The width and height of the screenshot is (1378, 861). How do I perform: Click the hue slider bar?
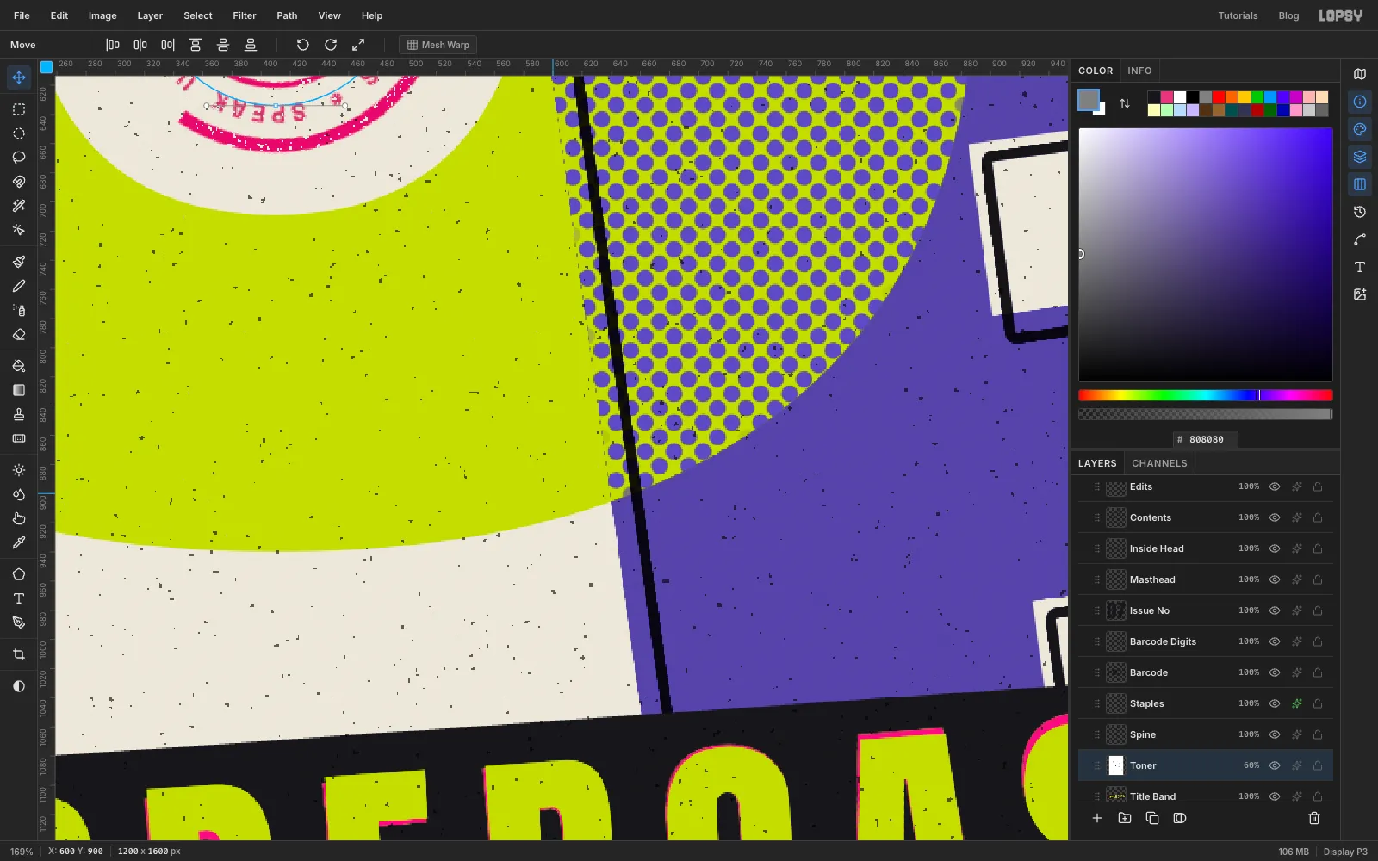pyautogui.click(x=1206, y=395)
